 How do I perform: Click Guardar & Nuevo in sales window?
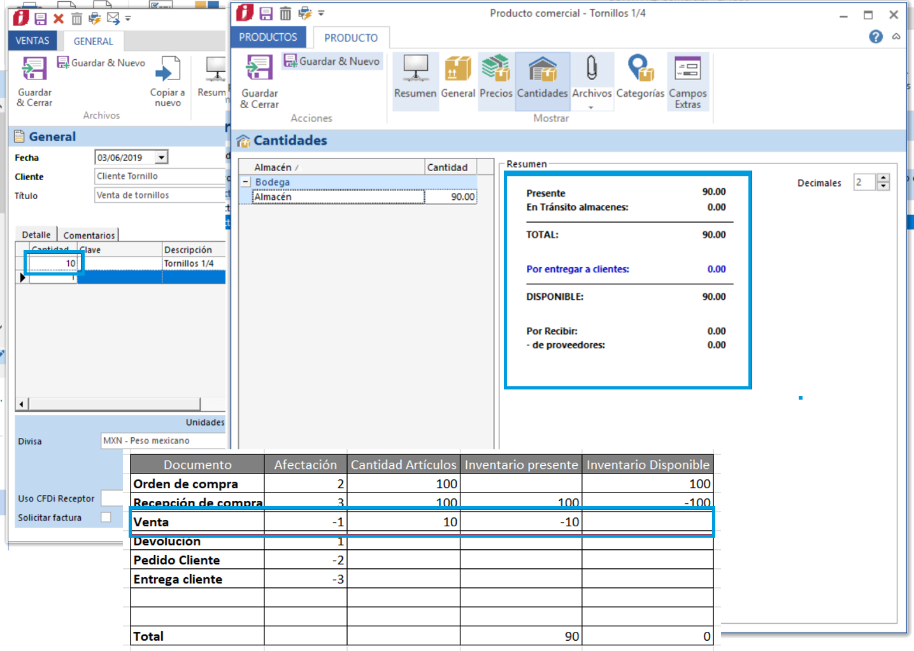tap(101, 63)
